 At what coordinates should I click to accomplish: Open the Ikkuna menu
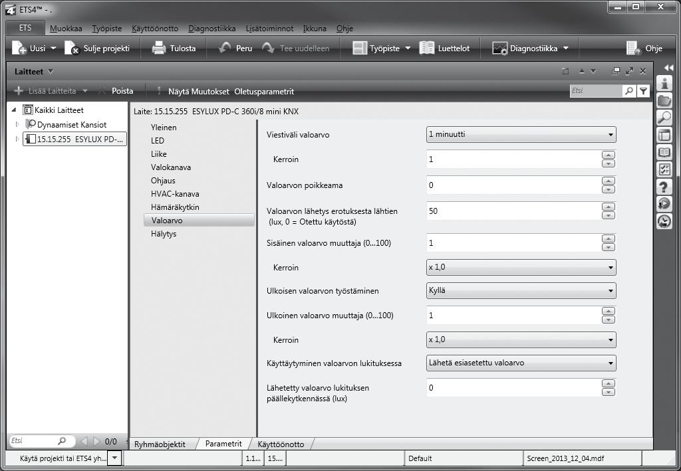(315, 29)
